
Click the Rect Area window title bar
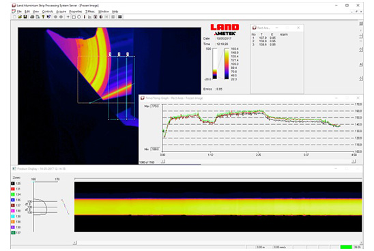(x=277, y=28)
